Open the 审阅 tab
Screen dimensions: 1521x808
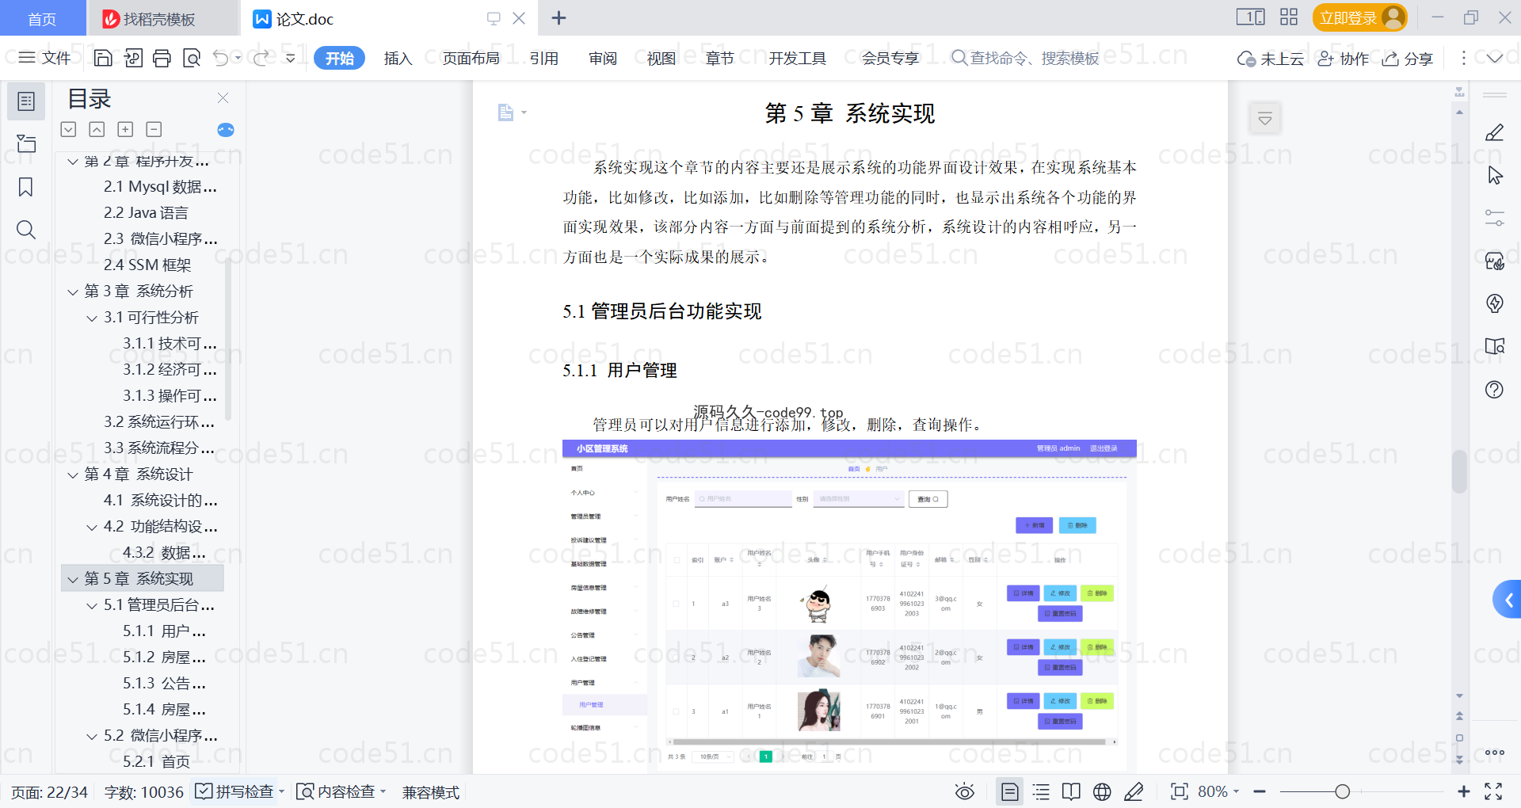coord(603,58)
